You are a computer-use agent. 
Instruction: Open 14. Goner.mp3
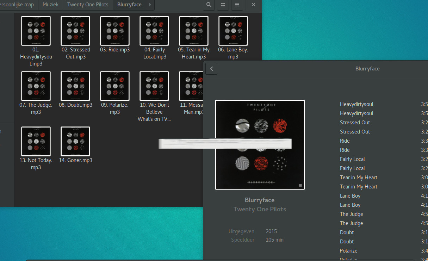point(75,141)
